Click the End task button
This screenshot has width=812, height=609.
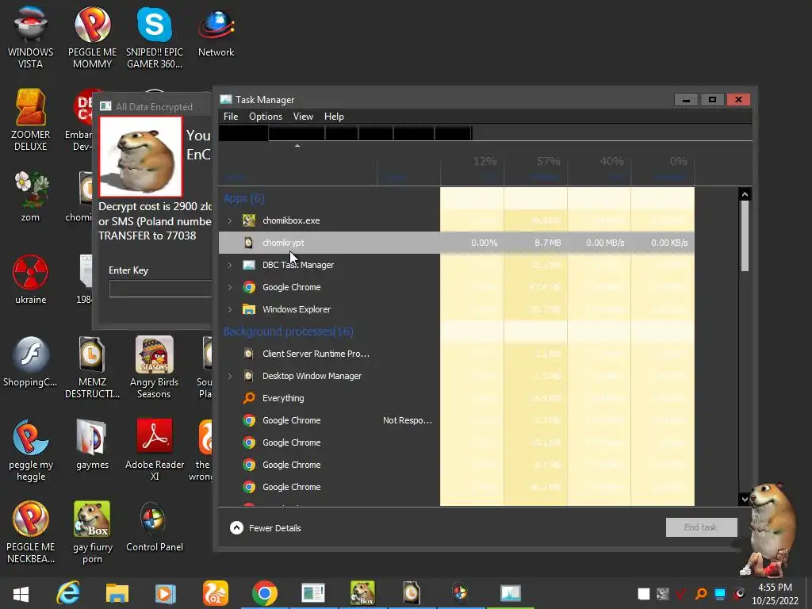click(701, 527)
